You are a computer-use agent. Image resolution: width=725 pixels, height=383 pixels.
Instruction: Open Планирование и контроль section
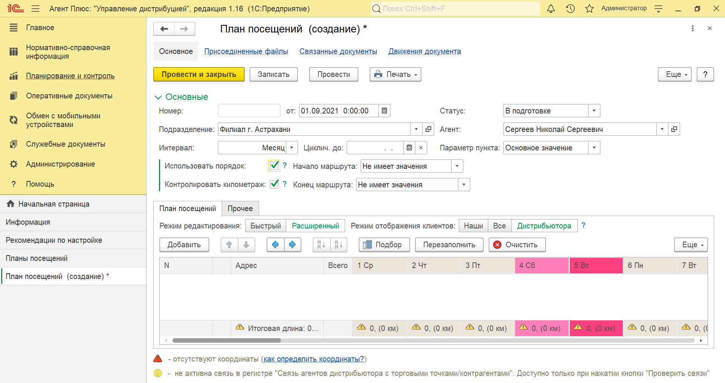[x=70, y=76]
